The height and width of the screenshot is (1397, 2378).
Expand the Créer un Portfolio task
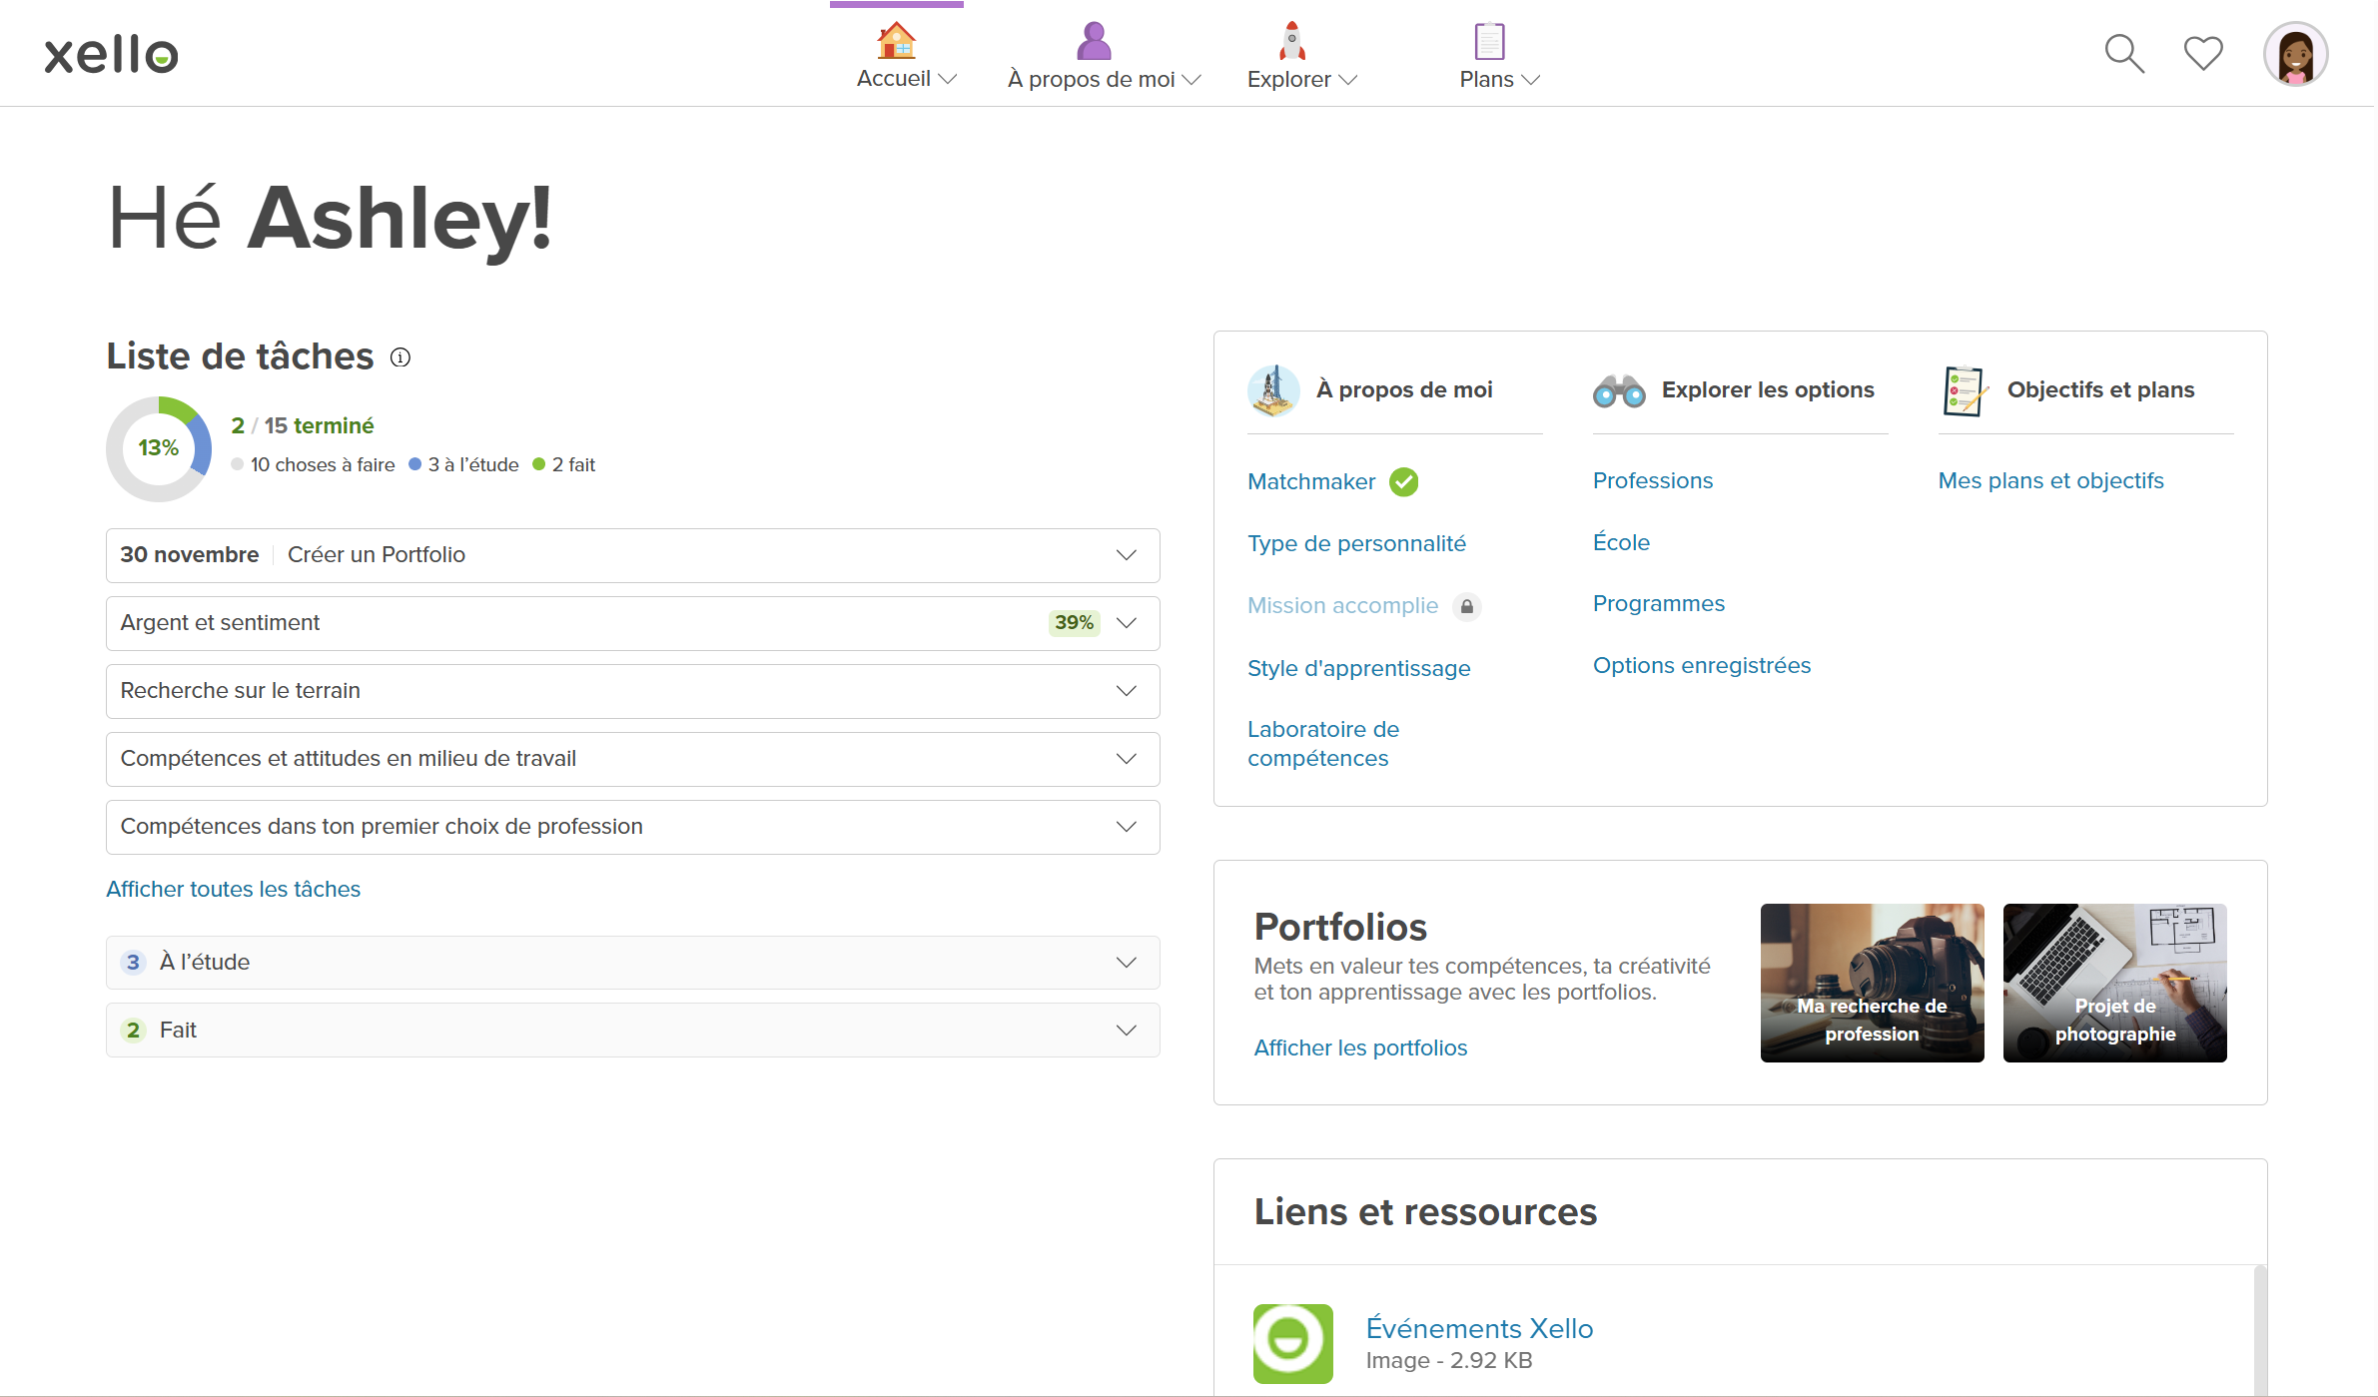(633, 555)
